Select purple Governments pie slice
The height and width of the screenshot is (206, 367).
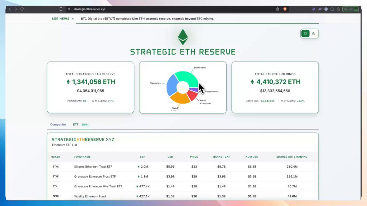tap(194, 90)
